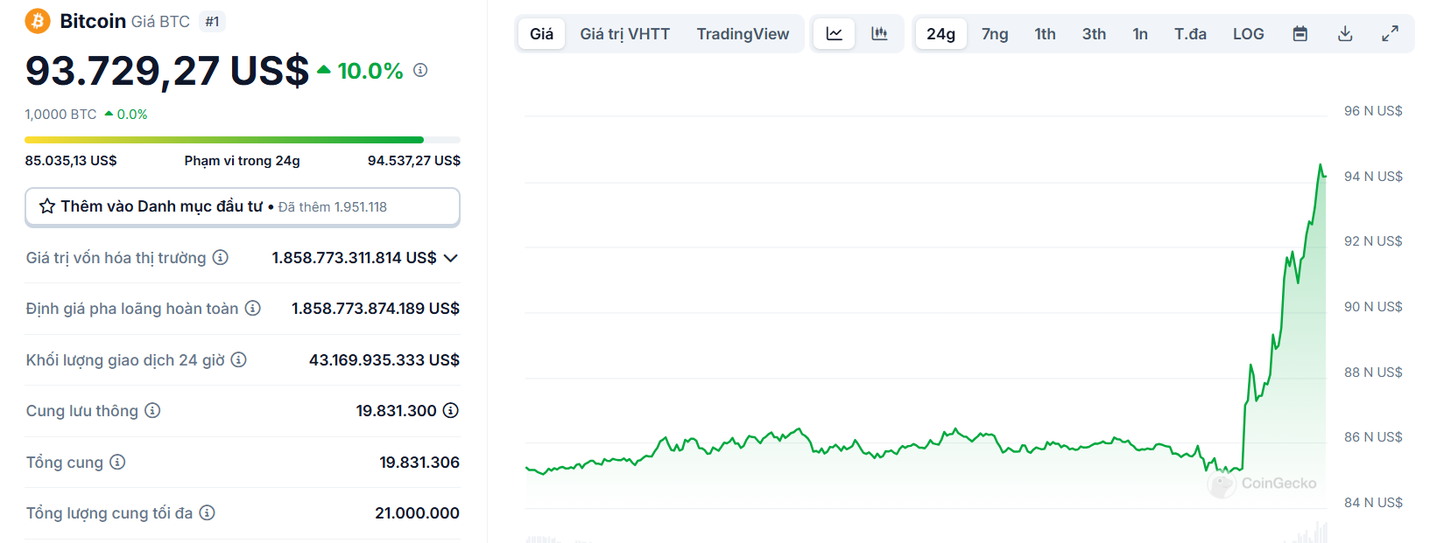This screenshot has height=543, width=1451.
Task: Add Bitcoin to portfolio with Thêm vào Danh mục đầu tư
Action: point(242,207)
